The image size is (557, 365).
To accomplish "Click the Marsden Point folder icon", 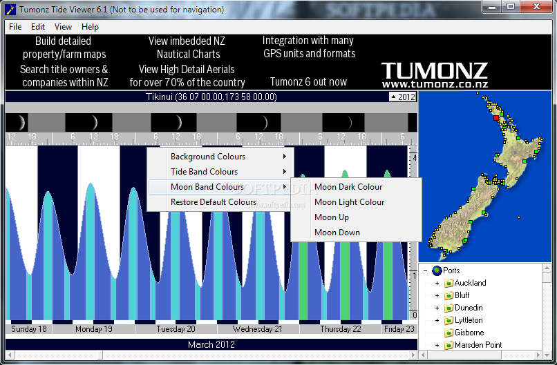I will pyautogui.click(x=449, y=345).
